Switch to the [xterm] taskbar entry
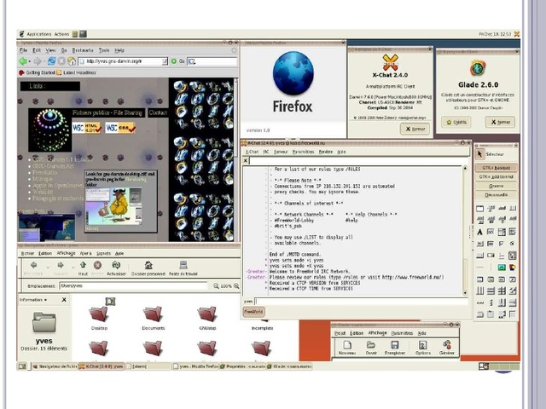Screen dimensions: 546x409 pyautogui.click(x=149, y=366)
